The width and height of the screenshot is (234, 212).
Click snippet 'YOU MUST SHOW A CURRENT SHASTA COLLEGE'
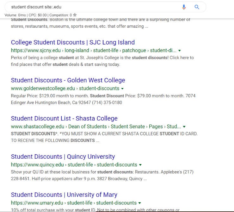[104, 134]
